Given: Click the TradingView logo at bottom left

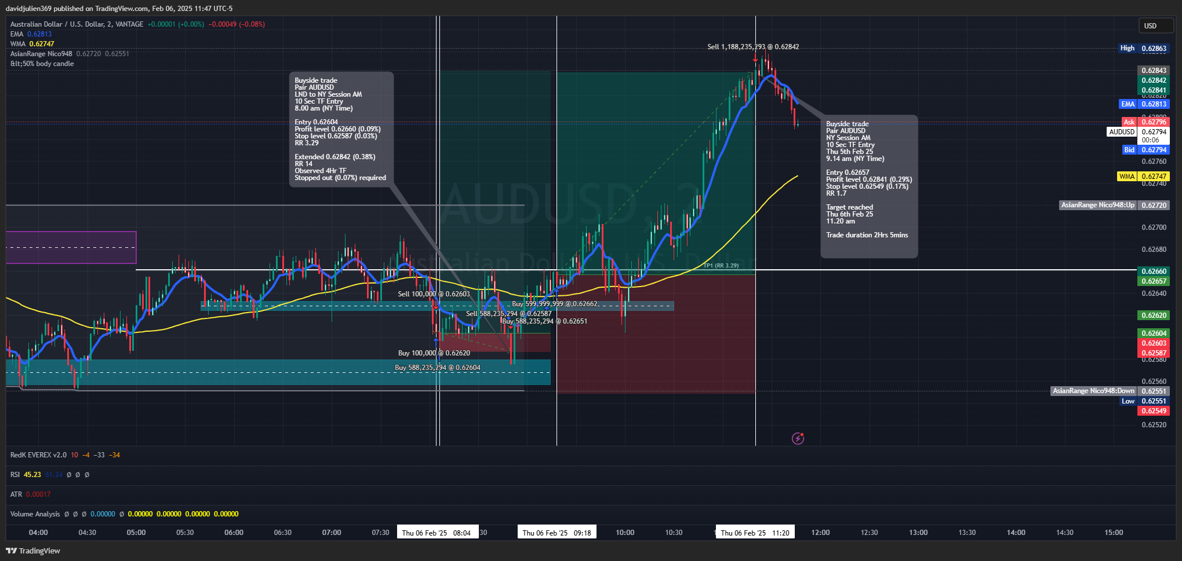Looking at the screenshot, I should (33, 551).
